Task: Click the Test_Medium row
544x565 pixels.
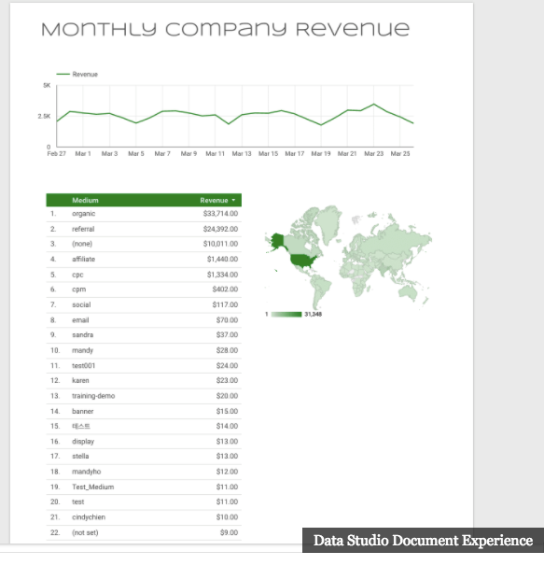Action: [144, 487]
